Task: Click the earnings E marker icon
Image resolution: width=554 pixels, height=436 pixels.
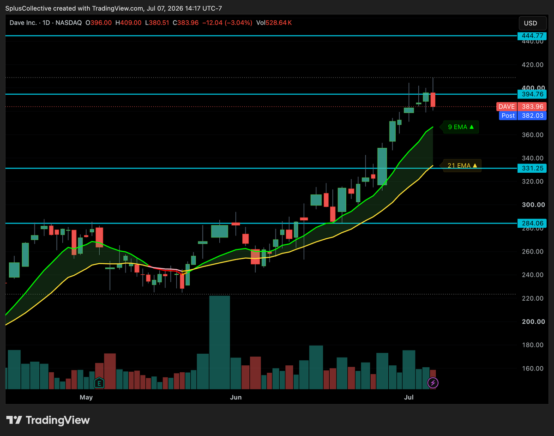Action: [99, 382]
